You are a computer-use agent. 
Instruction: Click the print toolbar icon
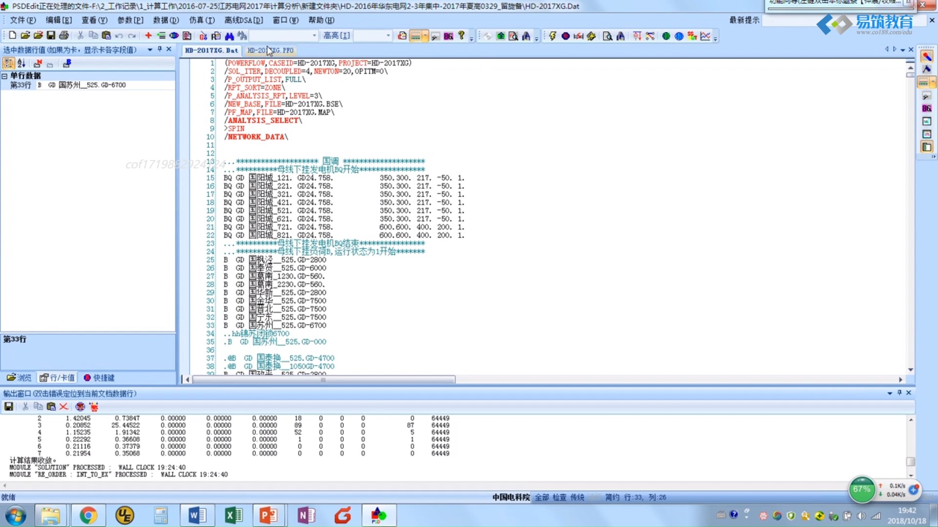point(64,36)
